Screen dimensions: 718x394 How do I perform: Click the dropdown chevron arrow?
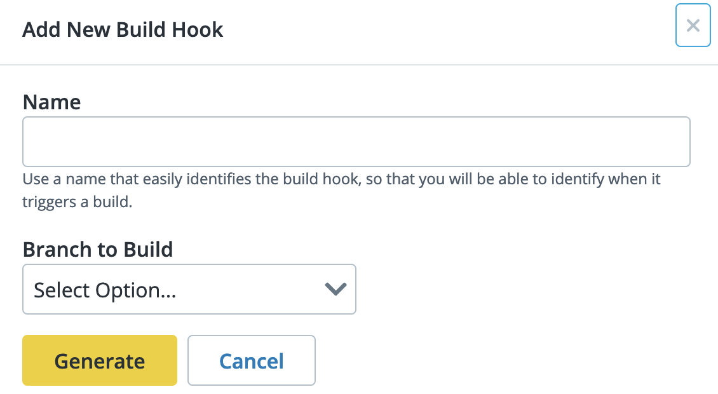pos(335,289)
